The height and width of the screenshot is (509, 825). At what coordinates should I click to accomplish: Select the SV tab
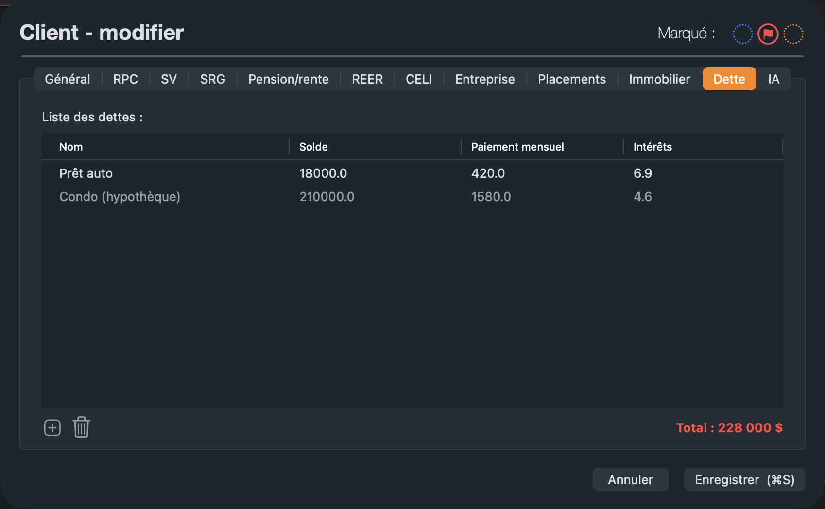(169, 79)
